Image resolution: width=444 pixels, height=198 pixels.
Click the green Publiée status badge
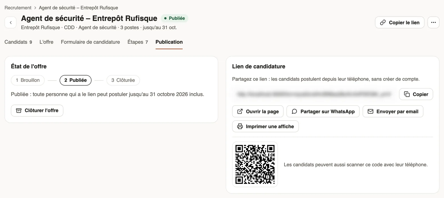175,18
